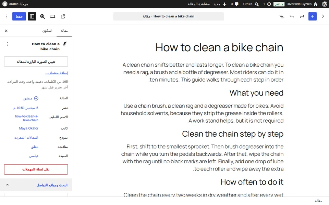Click the blue حفظ save button
This screenshot has height=205, width=329.
click(19, 16)
